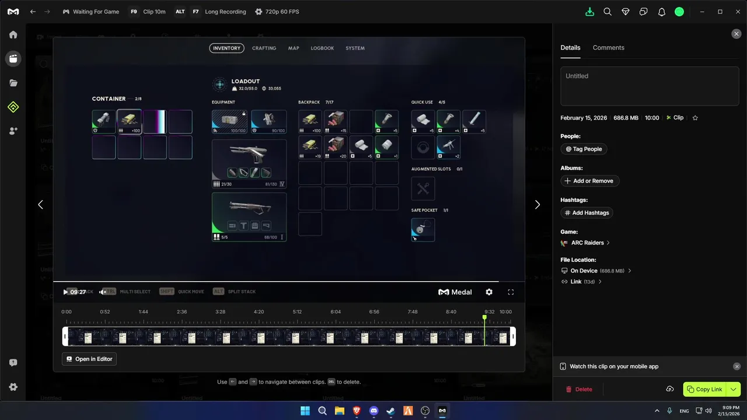Open the chat messages icon
The height and width of the screenshot is (420, 747).
point(644,12)
